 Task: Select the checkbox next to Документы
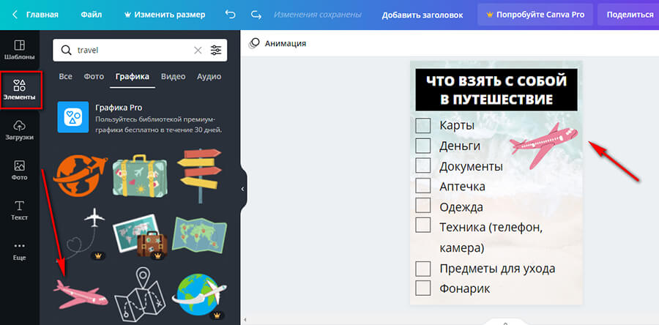[423, 165]
